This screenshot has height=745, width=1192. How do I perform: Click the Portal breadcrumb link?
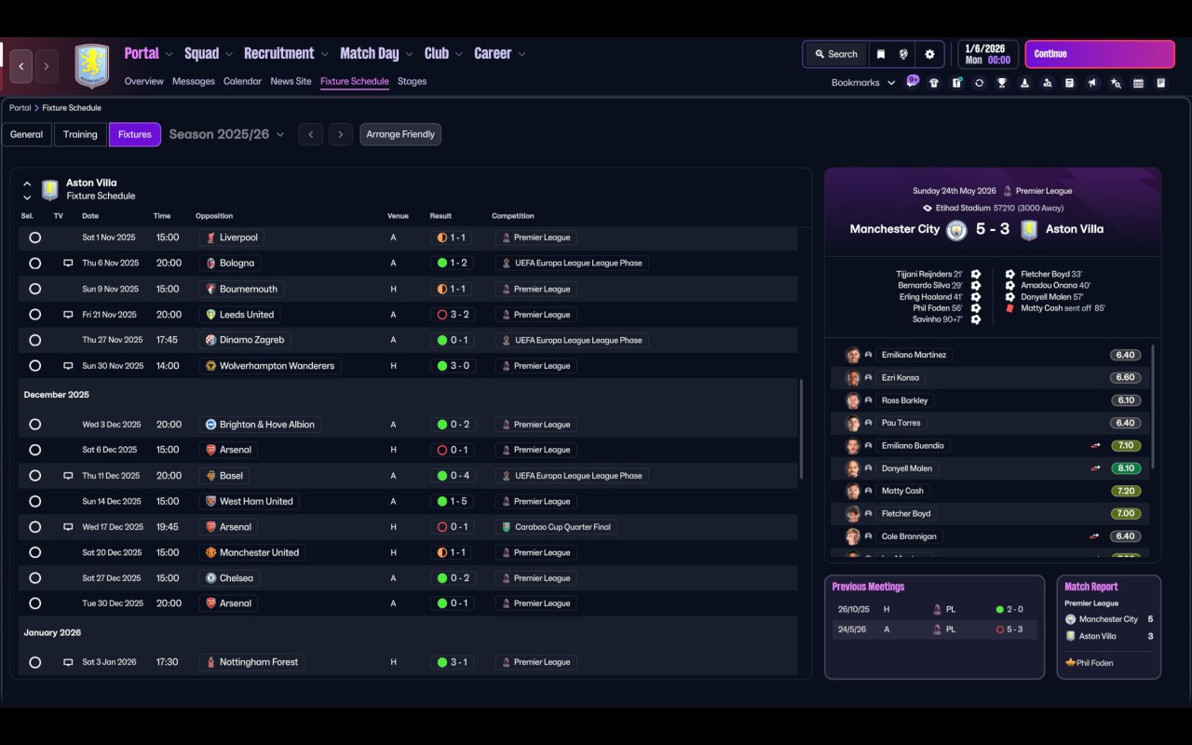point(20,108)
